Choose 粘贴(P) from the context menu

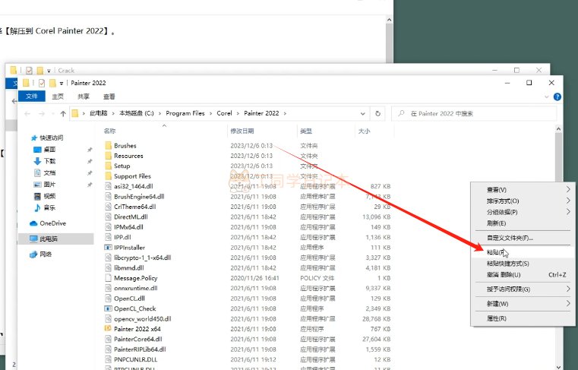coord(497,251)
